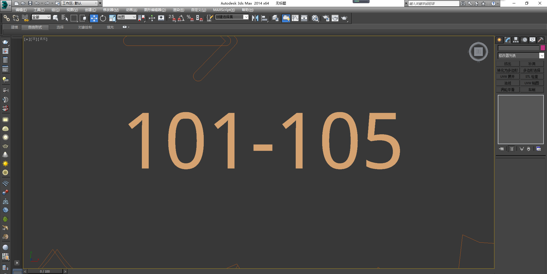Toggle Angle Snap
547x274 pixels.
click(x=181, y=18)
